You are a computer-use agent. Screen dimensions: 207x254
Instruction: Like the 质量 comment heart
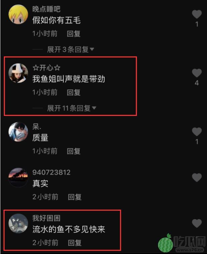coord(197,132)
